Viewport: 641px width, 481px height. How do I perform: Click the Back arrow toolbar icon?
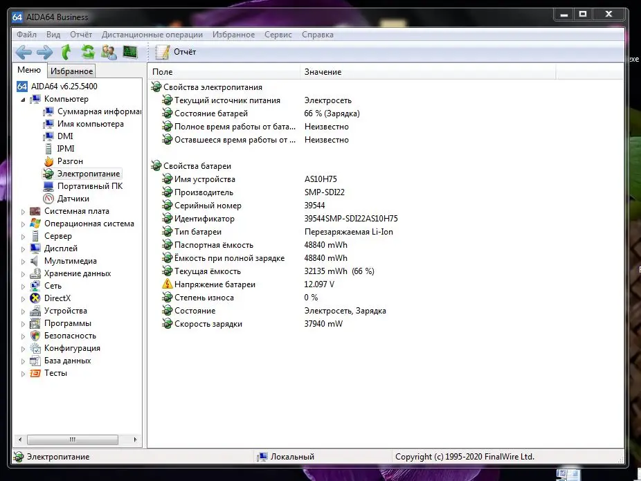[x=24, y=52]
